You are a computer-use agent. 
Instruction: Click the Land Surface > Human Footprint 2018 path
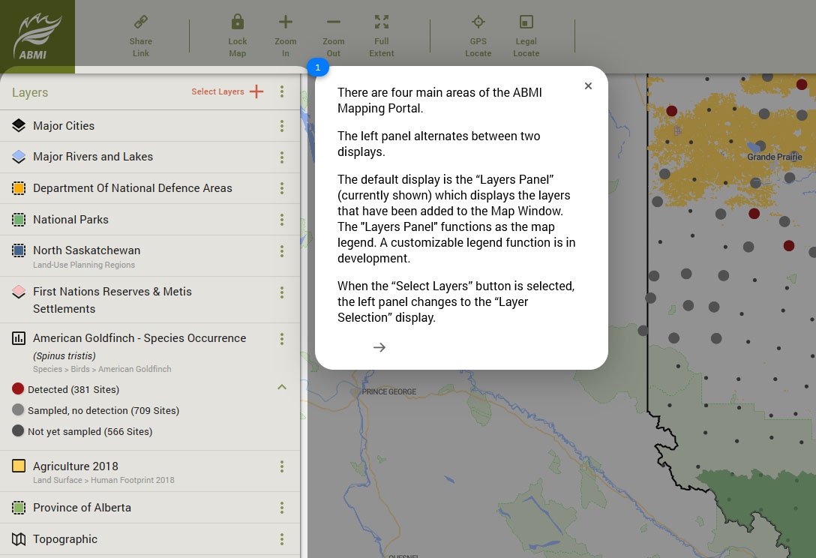(103, 480)
